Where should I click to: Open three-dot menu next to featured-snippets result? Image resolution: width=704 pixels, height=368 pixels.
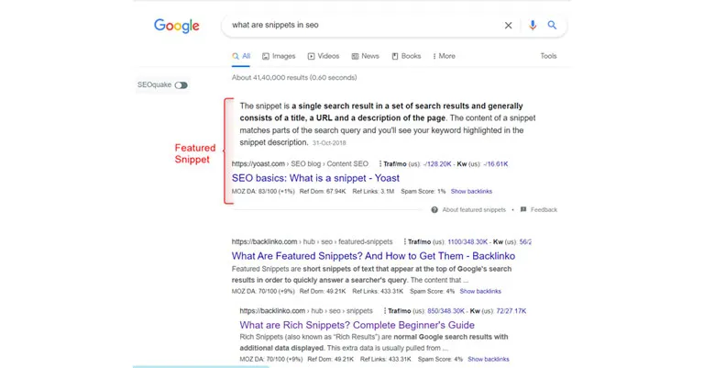pos(405,241)
